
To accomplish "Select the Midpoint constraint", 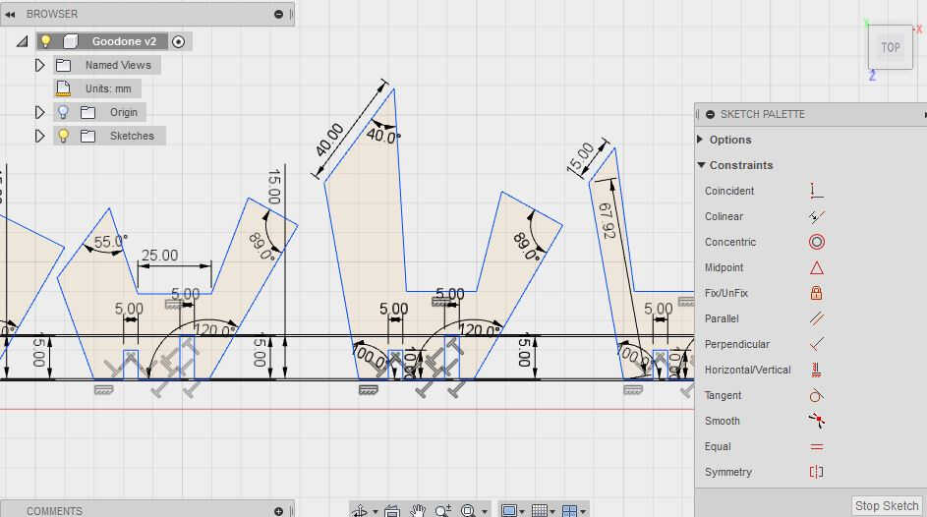I will tap(817, 267).
